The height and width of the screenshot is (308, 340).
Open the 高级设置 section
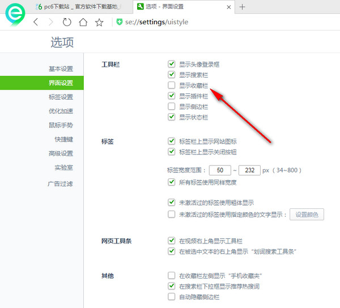pyautogui.click(x=61, y=153)
